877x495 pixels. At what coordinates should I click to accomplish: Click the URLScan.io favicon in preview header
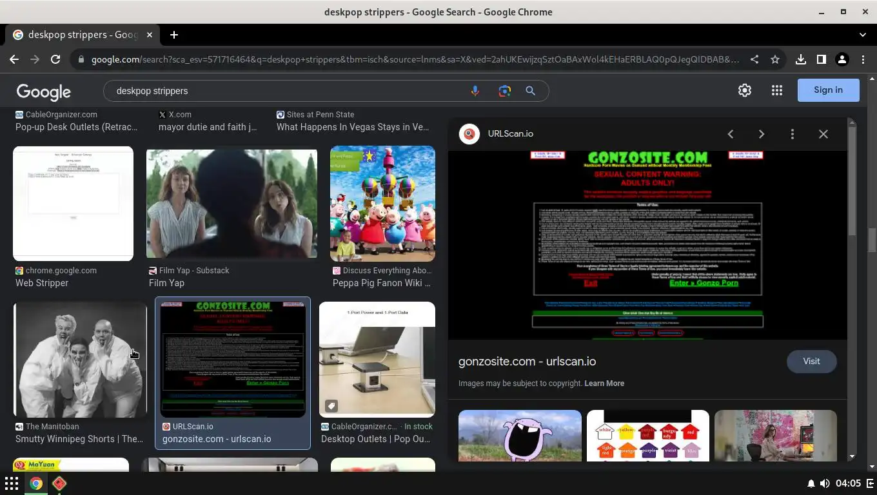pyautogui.click(x=469, y=134)
